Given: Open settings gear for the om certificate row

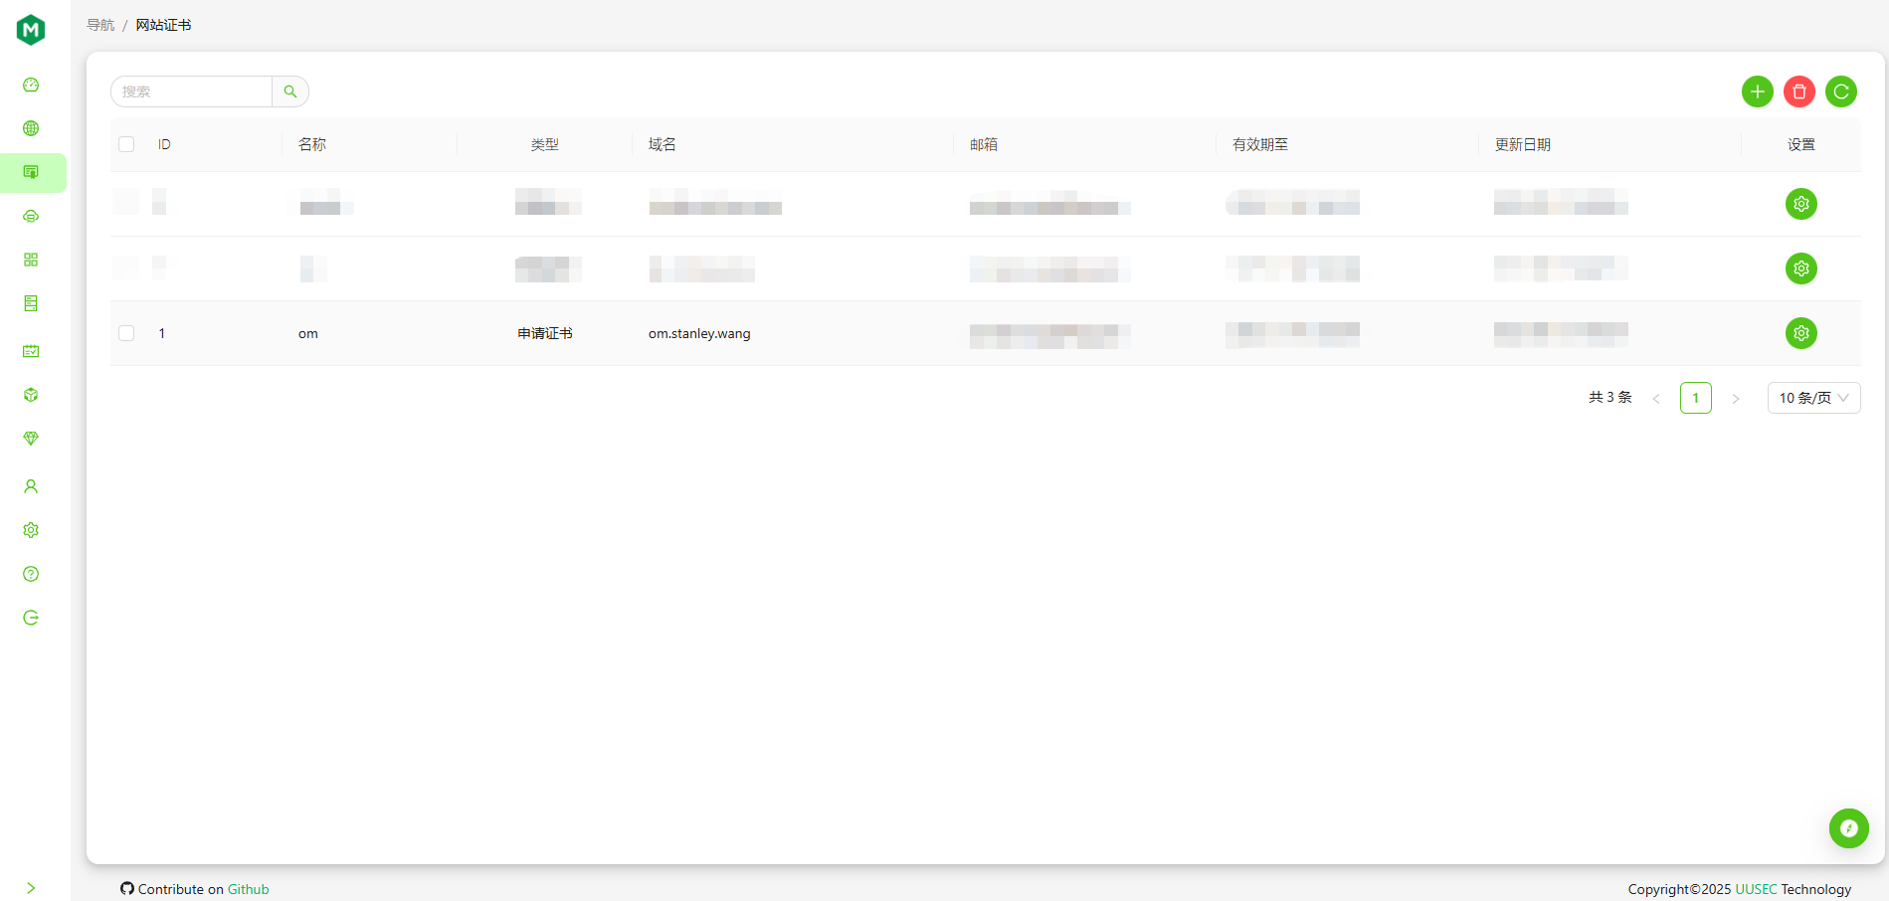Looking at the screenshot, I should [x=1800, y=333].
